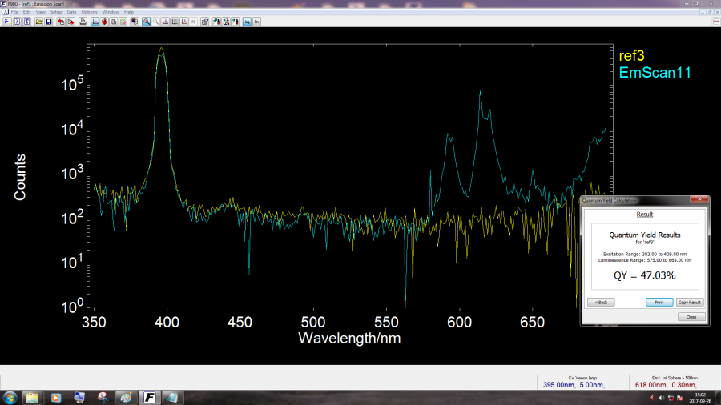
Task: Click the N normalize toolbar icon
Action: (x=193, y=22)
